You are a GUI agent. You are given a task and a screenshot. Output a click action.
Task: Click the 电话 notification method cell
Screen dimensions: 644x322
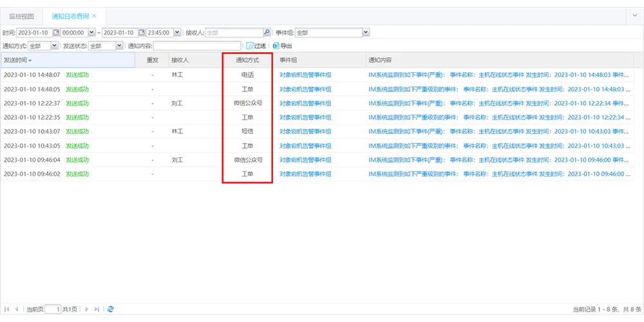[x=247, y=75]
